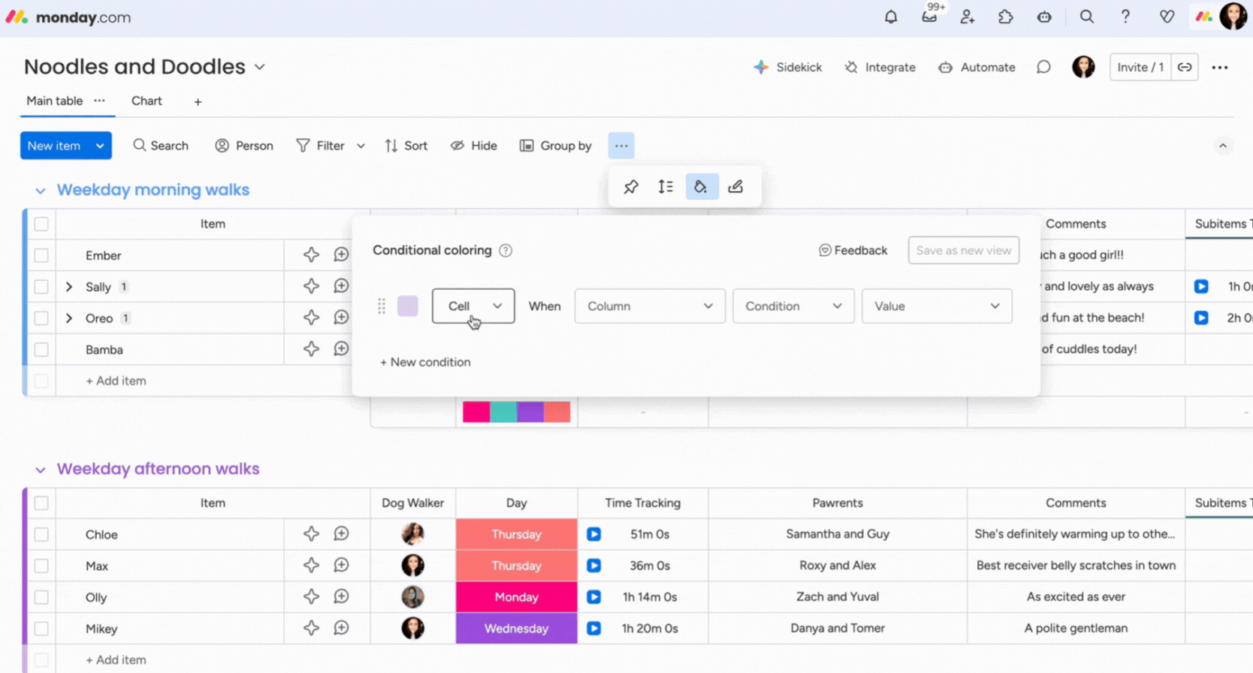Open conversation bubble for Olly
This screenshot has height=673, width=1253.
[341, 597]
